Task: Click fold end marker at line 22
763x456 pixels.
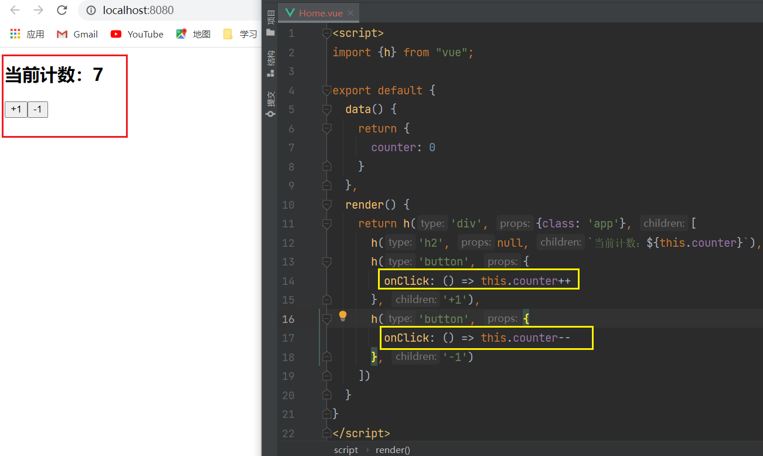Action: tap(327, 433)
